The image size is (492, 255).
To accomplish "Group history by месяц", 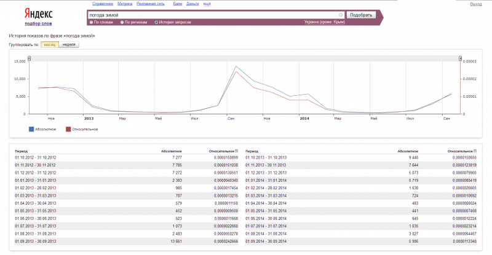I will (50, 45).
